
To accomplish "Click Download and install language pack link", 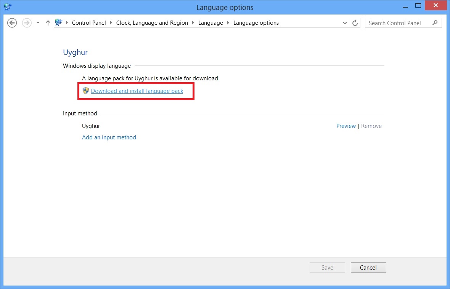I will click(x=137, y=91).
